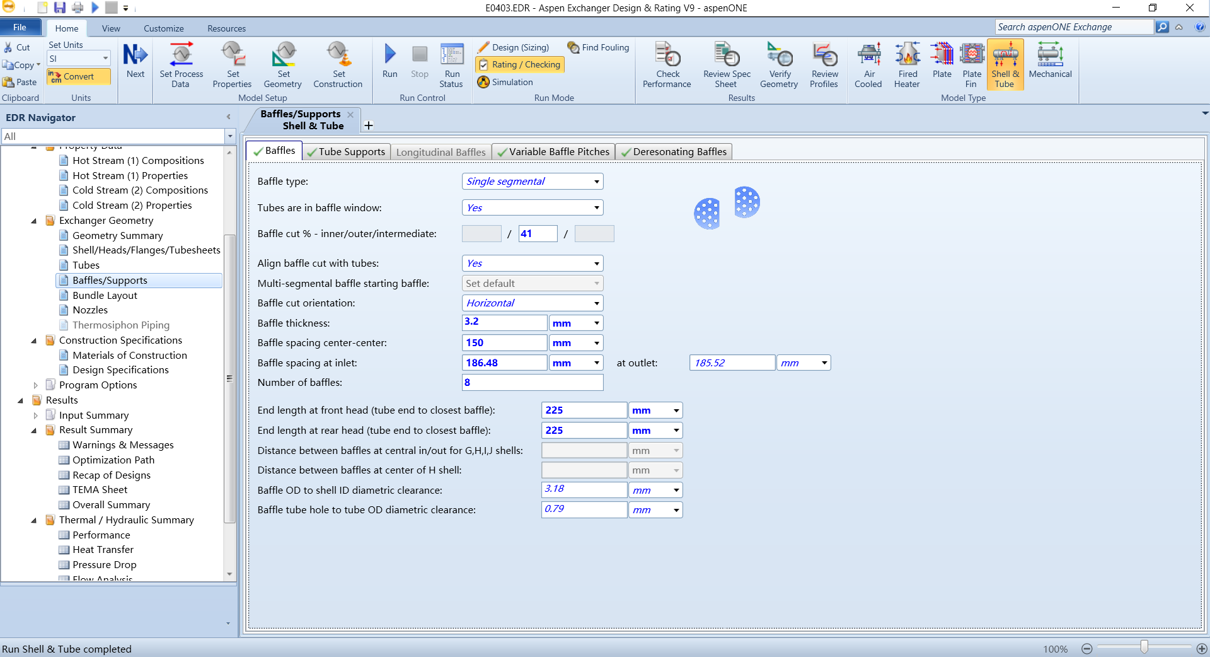Screen dimensions: 1210x657
Task: Click the zoom slider handle
Action: pos(1144,648)
